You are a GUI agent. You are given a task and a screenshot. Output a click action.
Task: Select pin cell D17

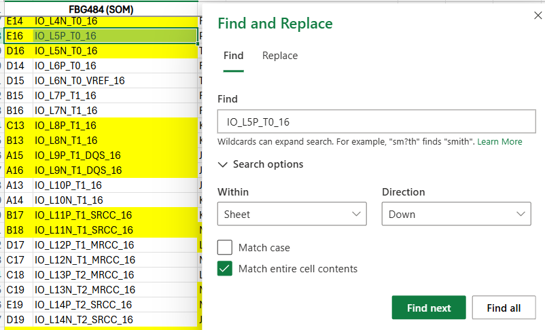click(18, 245)
